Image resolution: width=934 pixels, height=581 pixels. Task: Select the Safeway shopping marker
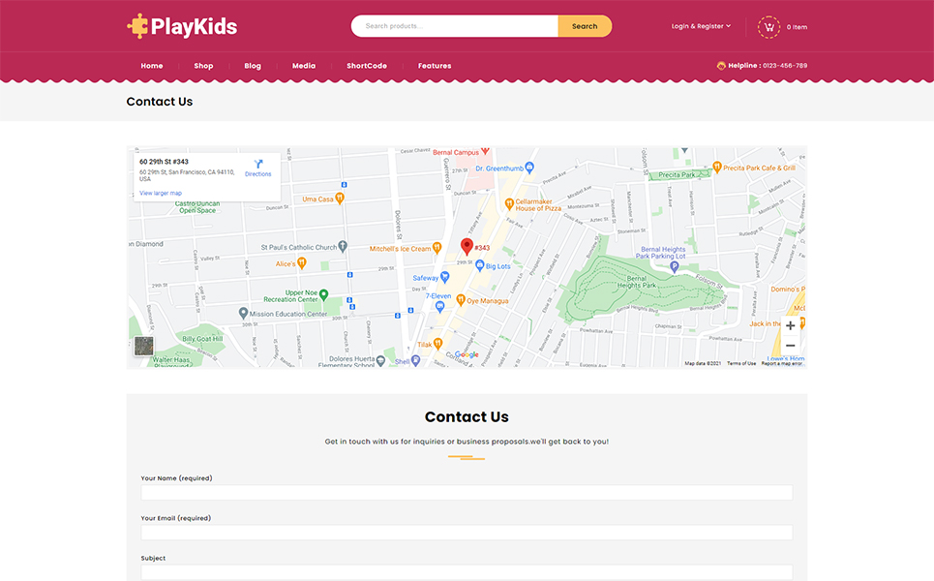[x=444, y=277]
